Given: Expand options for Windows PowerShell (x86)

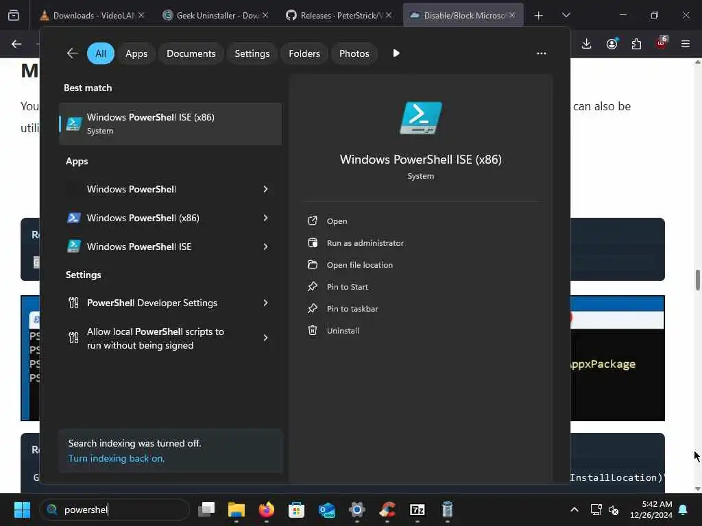Looking at the screenshot, I should (x=265, y=218).
